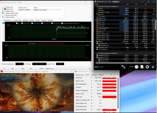Click disk icon beside Stress local disks
Viewport: 157px width, 113px height.
(3, 15)
